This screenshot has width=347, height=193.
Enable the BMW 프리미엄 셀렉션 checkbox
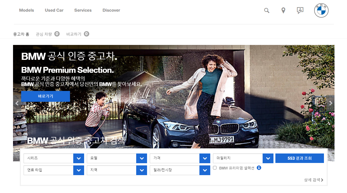[x=215, y=168]
